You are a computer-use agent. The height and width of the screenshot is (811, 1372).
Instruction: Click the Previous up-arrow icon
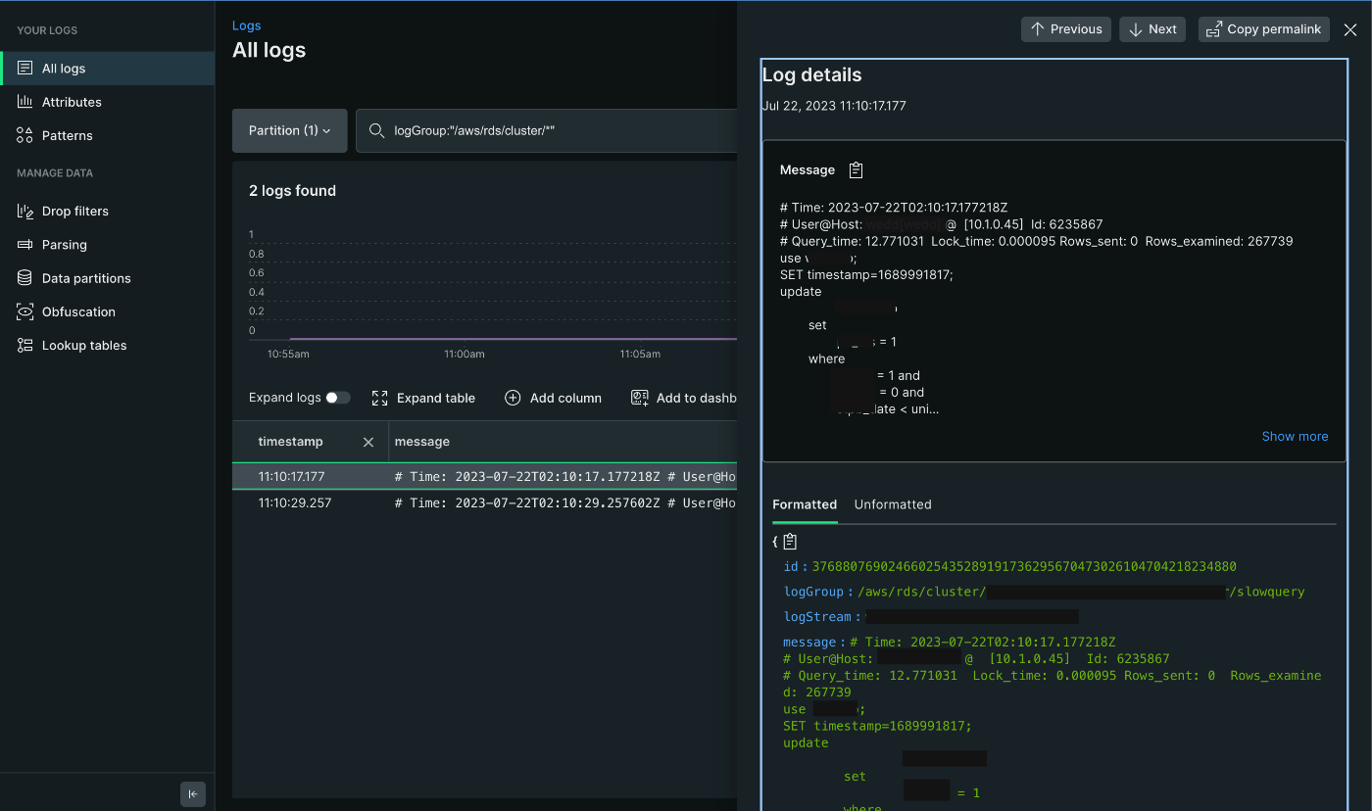1037,29
